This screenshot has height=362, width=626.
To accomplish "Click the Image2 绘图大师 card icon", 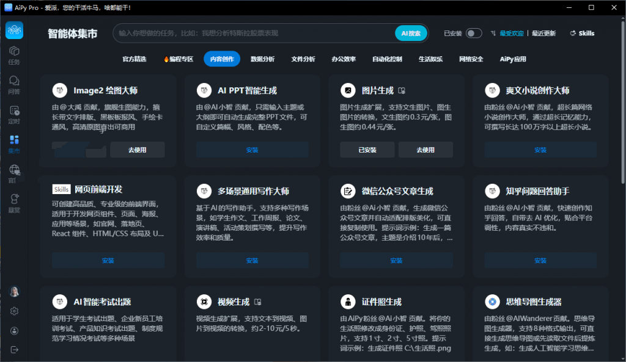I will tap(60, 90).
